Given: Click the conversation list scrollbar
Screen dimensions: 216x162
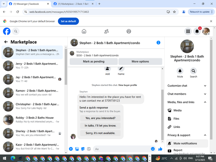Looking at the screenshot, I should 66,67.
